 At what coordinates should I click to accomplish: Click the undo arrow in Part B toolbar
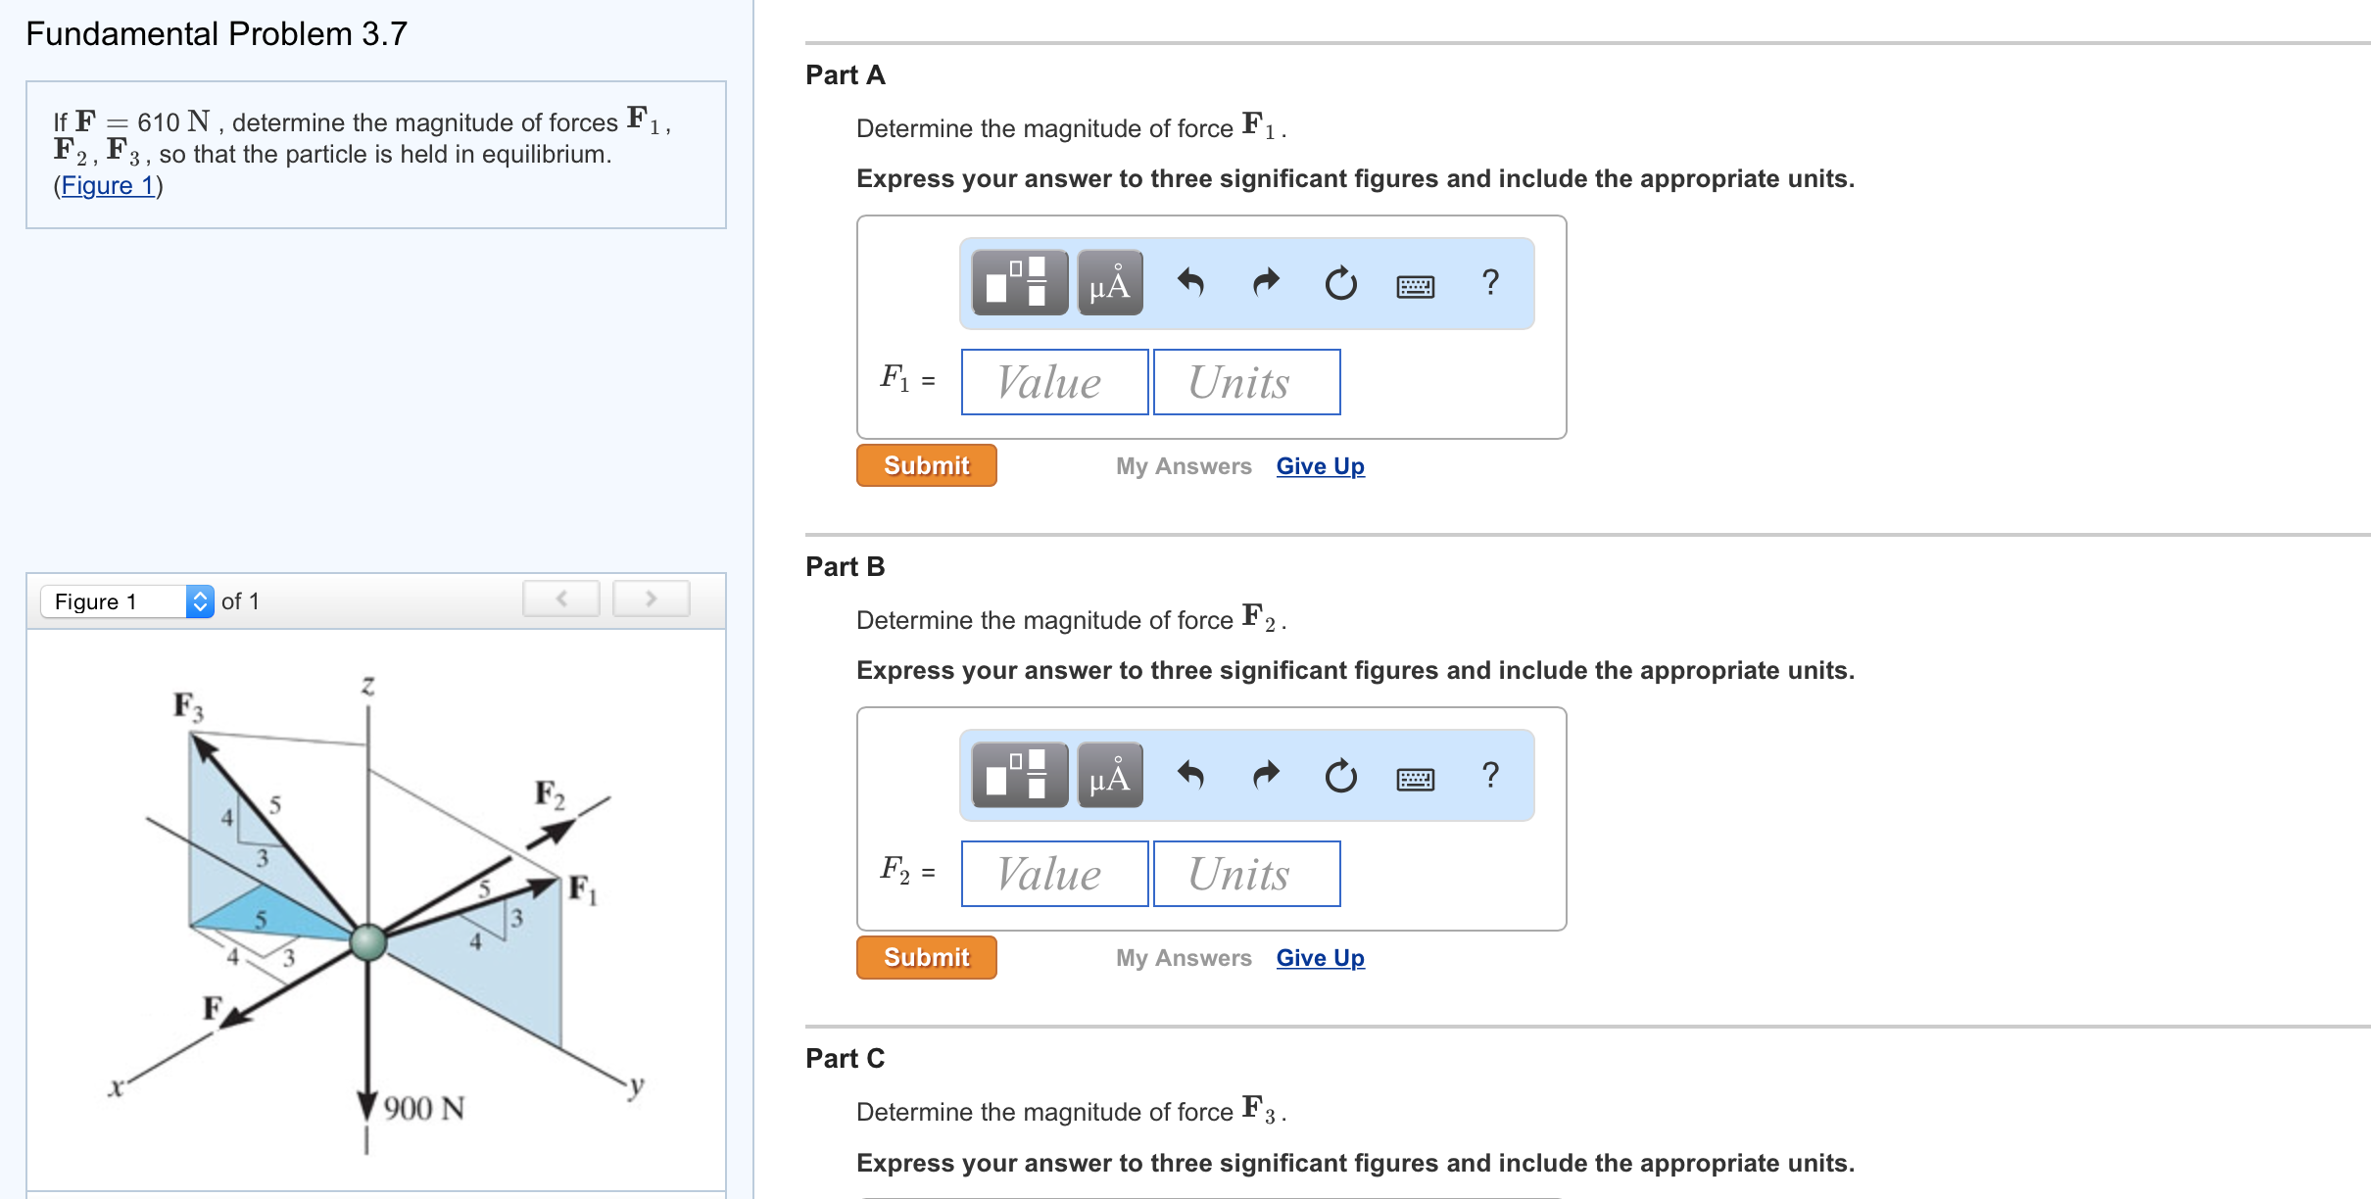1190,775
